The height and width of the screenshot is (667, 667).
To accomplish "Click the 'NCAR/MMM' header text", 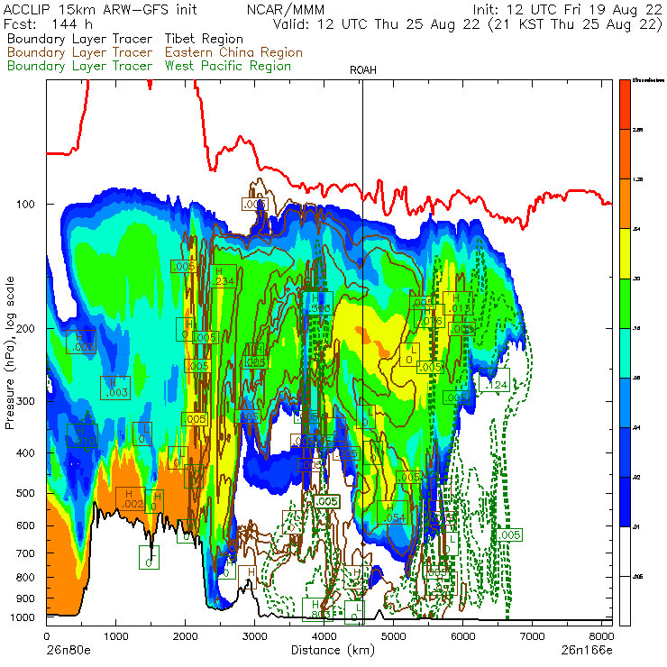I will point(286,9).
